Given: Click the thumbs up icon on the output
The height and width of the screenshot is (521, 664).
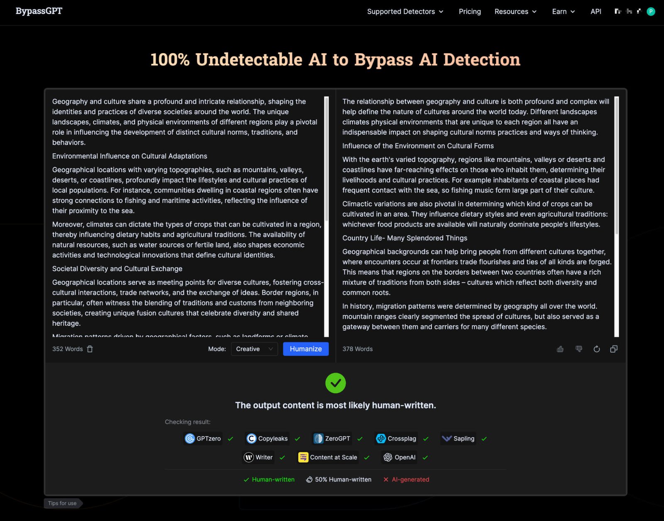Looking at the screenshot, I should click(x=560, y=349).
